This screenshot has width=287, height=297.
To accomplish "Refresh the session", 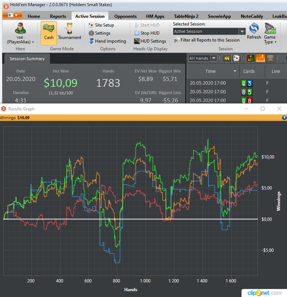I will (x=254, y=31).
